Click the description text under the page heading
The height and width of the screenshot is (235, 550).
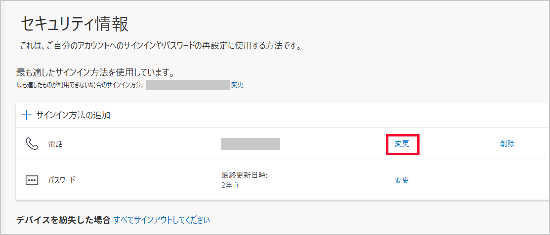coord(161,46)
